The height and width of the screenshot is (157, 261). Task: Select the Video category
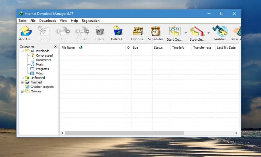pos(39,73)
